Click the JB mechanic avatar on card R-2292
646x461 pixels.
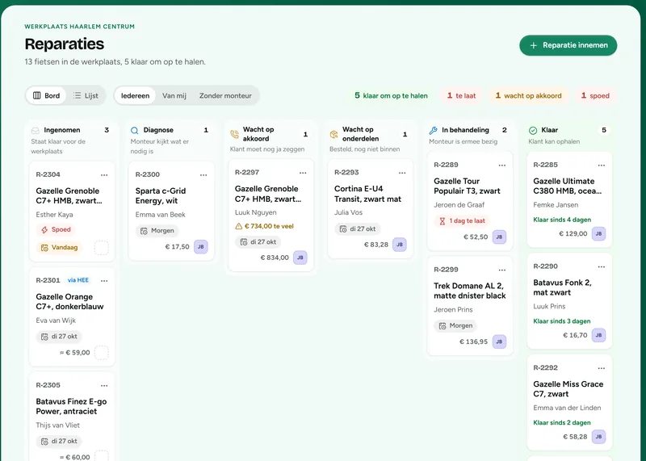(x=598, y=436)
